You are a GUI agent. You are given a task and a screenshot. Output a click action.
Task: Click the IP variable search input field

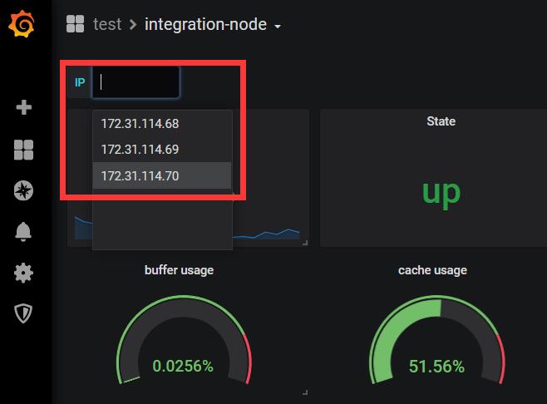pos(136,82)
